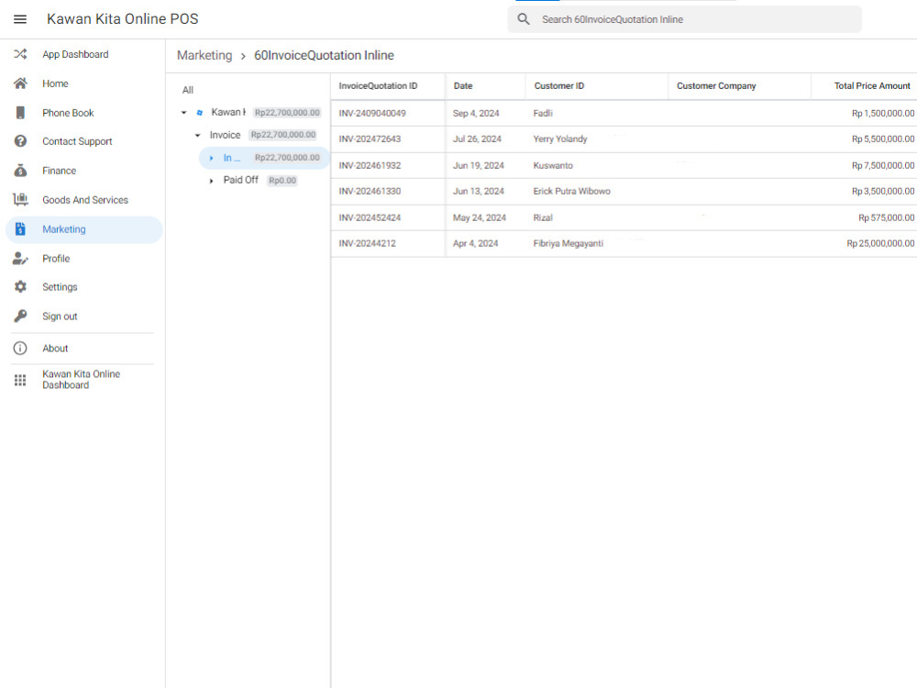
Task: Click the Phone Book icon
Action: coord(20,112)
